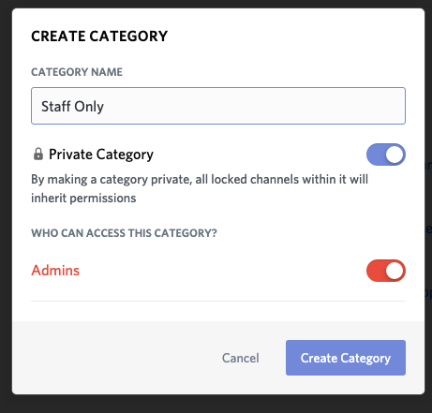432x413 pixels.
Task: Select the 'Private Category' label text
Action: point(101,155)
